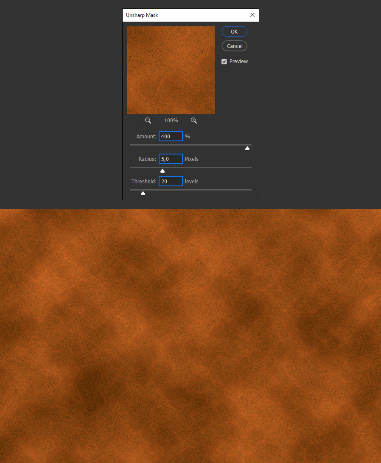The width and height of the screenshot is (381, 463).
Task: Zoom out the Unsharp Mask preview
Action: pos(148,121)
